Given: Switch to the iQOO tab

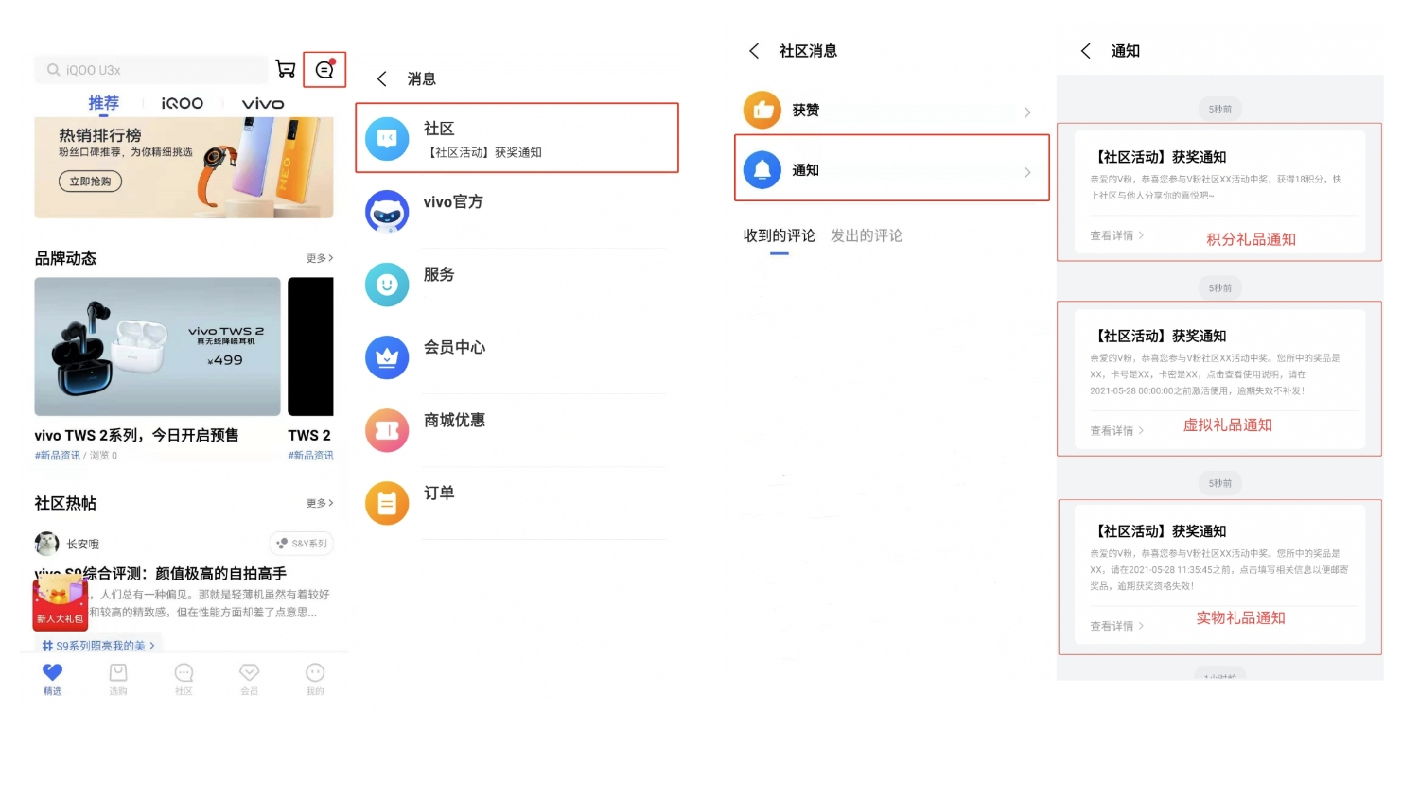Looking at the screenshot, I should pyautogui.click(x=182, y=104).
